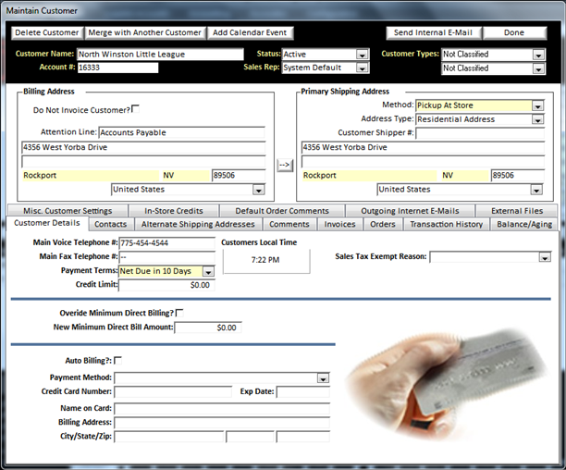Image resolution: width=566 pixels, height=470 pixels.
Task: Click Send Internal E-Mail button
Action: [433, 32]
